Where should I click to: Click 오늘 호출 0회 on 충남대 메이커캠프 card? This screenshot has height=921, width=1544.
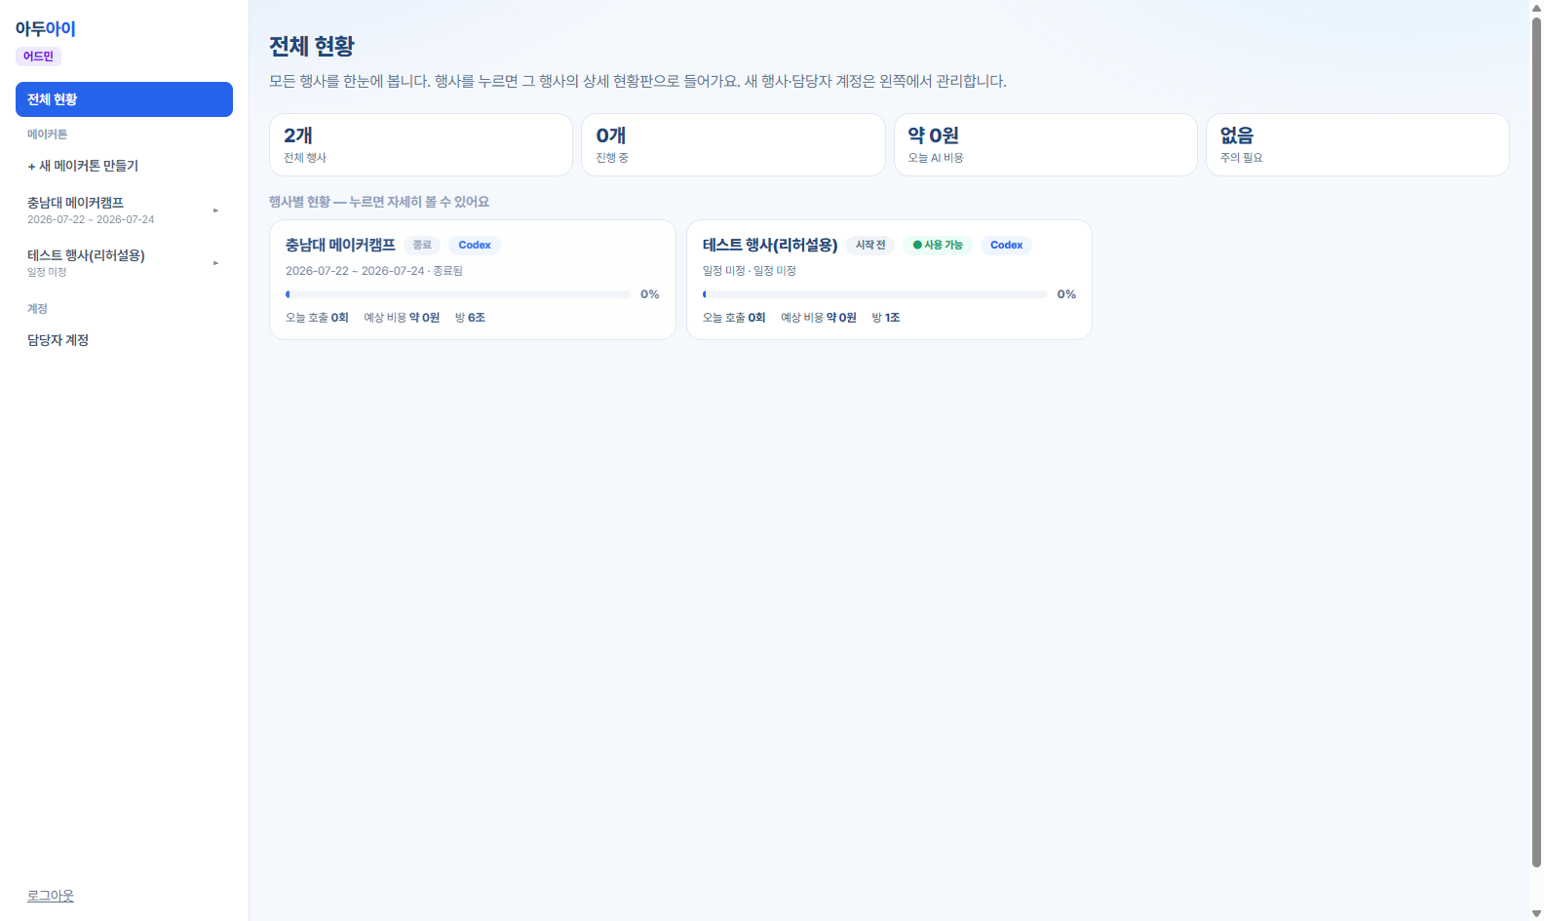click(317, 318)
